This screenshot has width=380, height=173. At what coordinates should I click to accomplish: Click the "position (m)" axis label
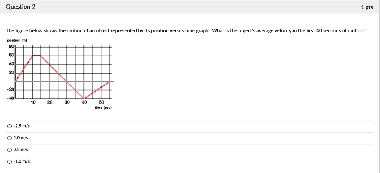[17, 40]
